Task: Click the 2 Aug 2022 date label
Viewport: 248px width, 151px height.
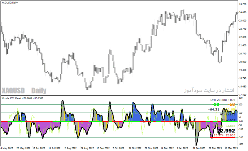Action: click(x=71, y=148)
